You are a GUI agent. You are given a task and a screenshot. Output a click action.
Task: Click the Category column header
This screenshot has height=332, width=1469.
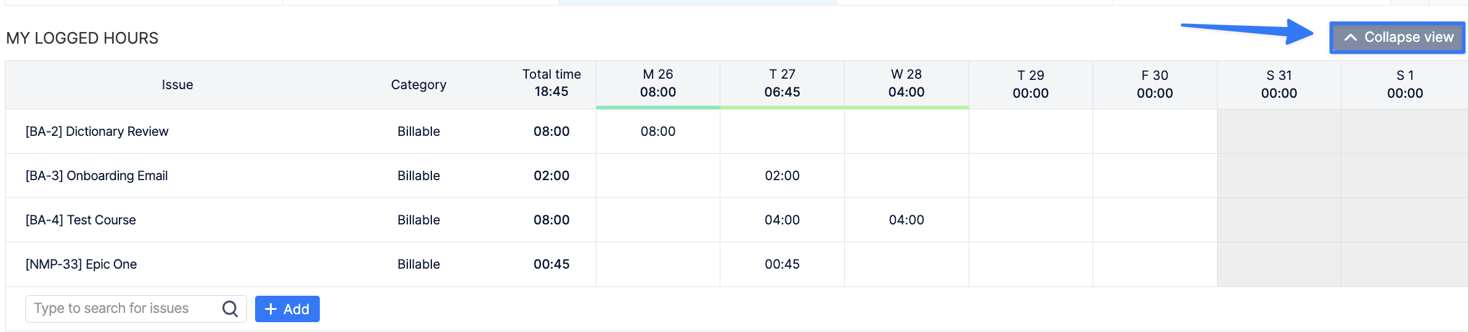tap(418, 85)
